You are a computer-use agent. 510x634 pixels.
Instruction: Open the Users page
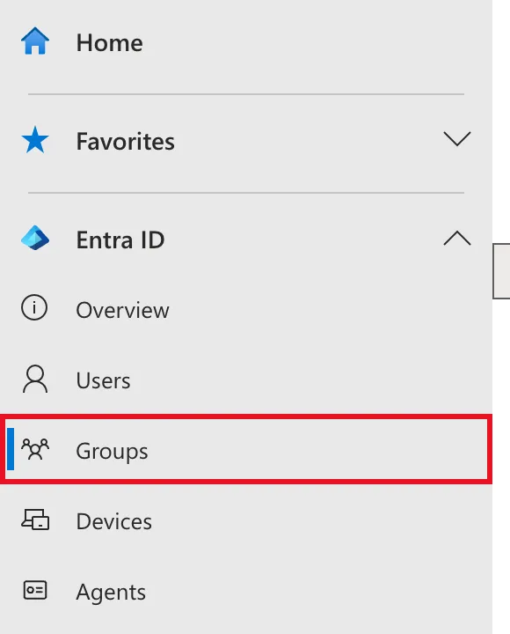[x=104, y=381]
